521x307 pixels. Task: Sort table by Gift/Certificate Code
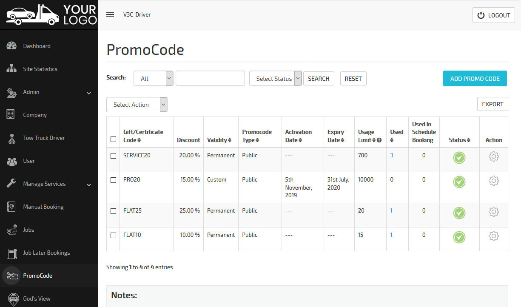(x=143, y=136)
